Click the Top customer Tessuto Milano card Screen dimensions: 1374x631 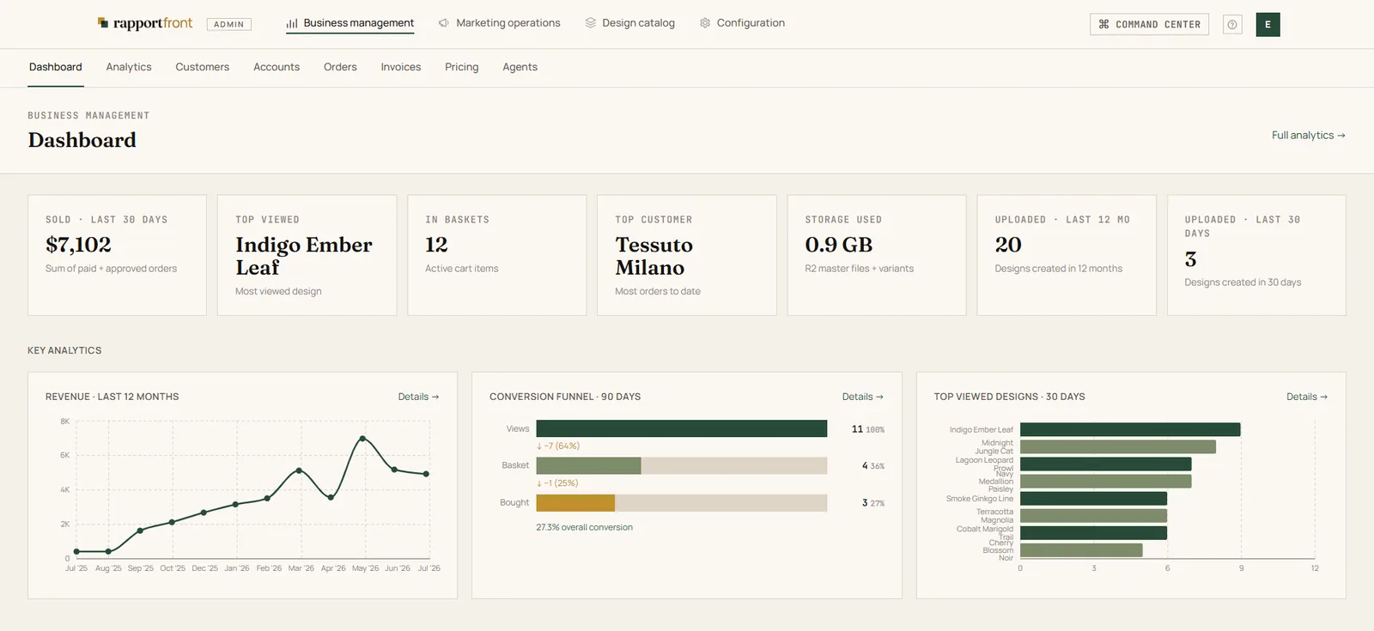pyautogui.click(x=686, y=255)
